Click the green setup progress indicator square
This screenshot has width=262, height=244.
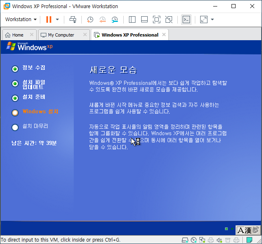pos(227,229)
